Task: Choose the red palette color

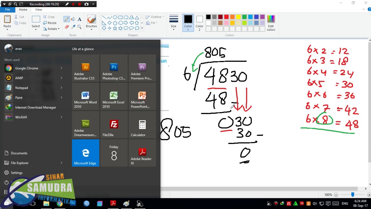Action: [226, 17]
